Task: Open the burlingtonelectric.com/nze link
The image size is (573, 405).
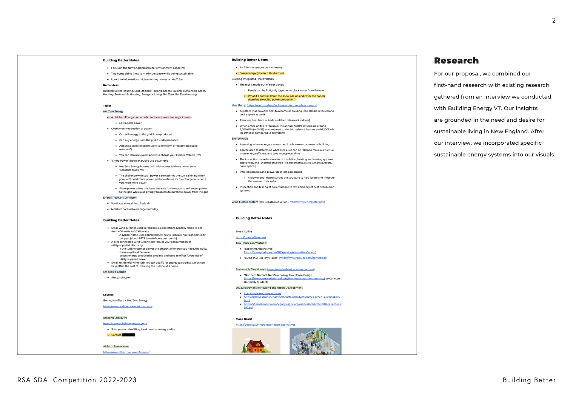Action: (128, 306)
